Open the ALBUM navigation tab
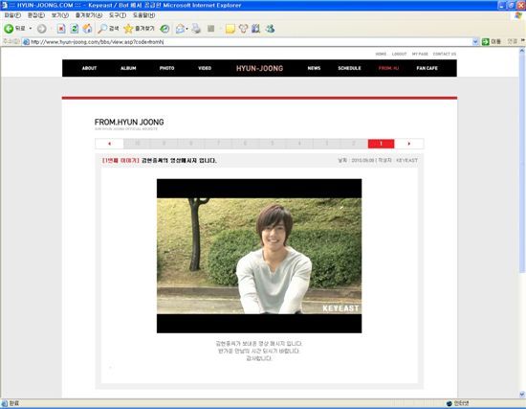The width and height of the screenshot is (526, 409). point(128,68)
